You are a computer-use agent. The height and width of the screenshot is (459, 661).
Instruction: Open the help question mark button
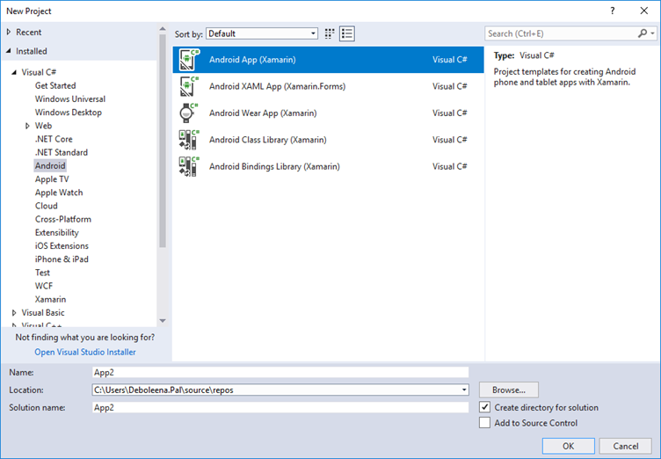(x=612, y=11)
